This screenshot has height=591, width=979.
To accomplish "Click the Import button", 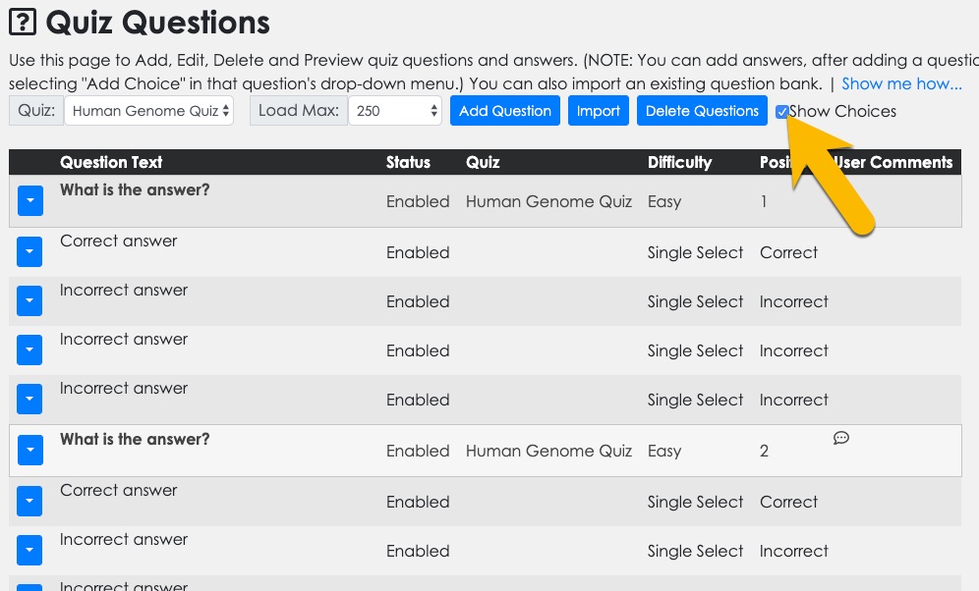I will click(599, 111).
